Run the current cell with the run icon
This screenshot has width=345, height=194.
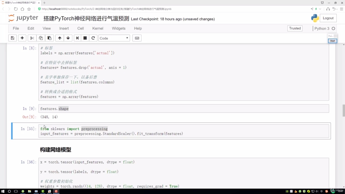click(x=77, y=38)
